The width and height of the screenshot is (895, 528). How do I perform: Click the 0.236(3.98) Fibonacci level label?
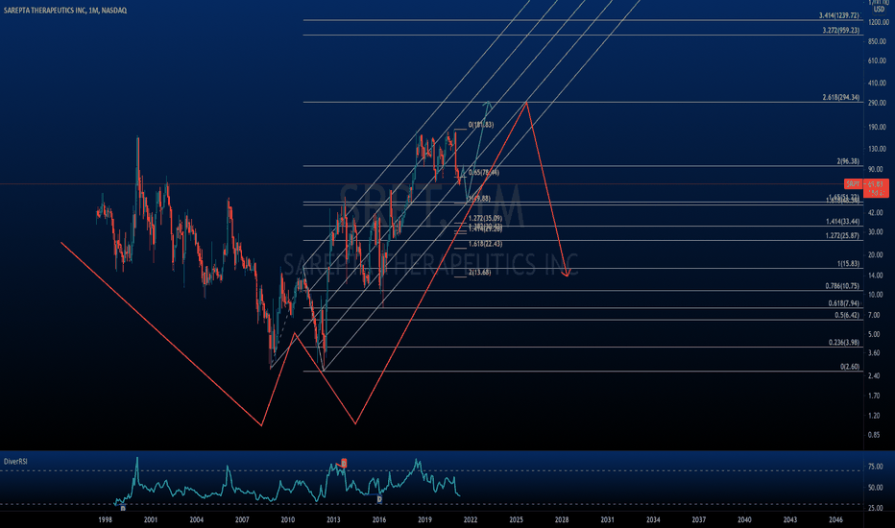844,343
